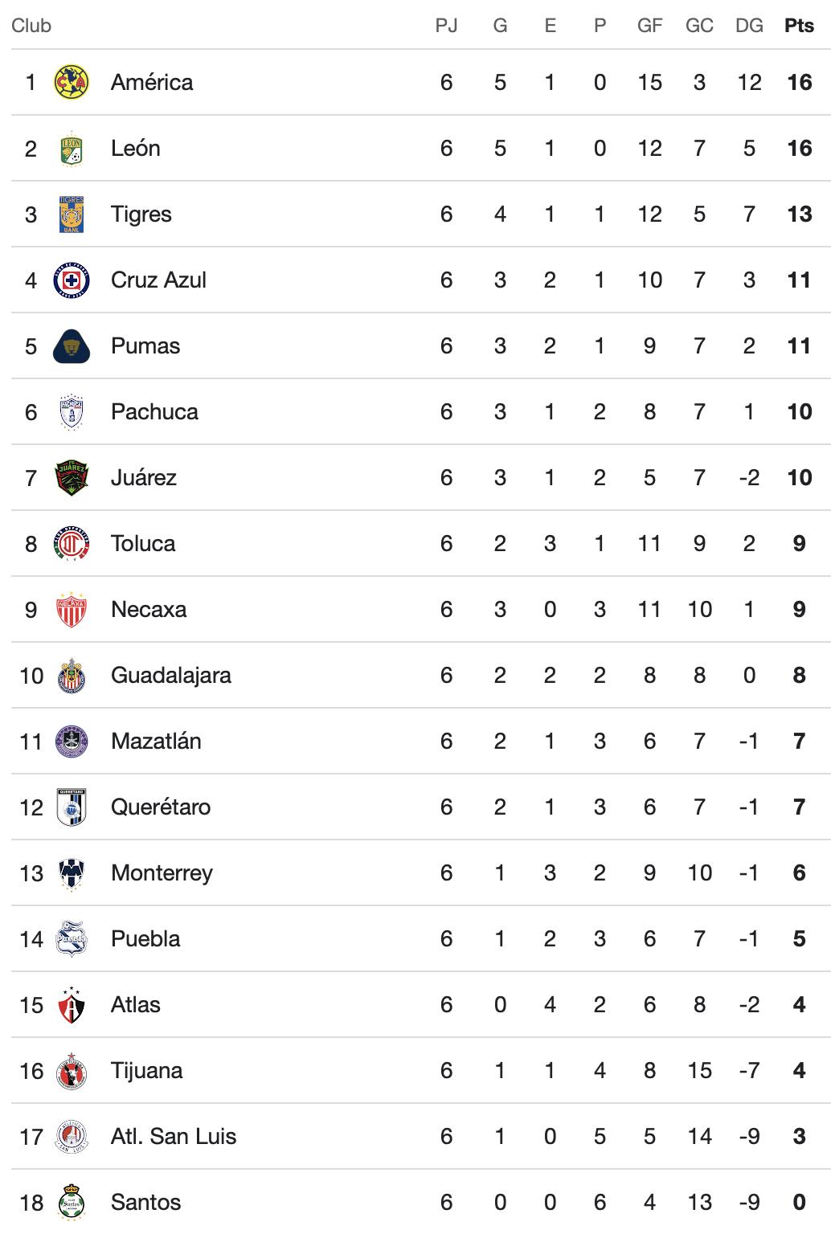Click the DG column header
Screen dimensions: 831x1234
pos(749,26)
